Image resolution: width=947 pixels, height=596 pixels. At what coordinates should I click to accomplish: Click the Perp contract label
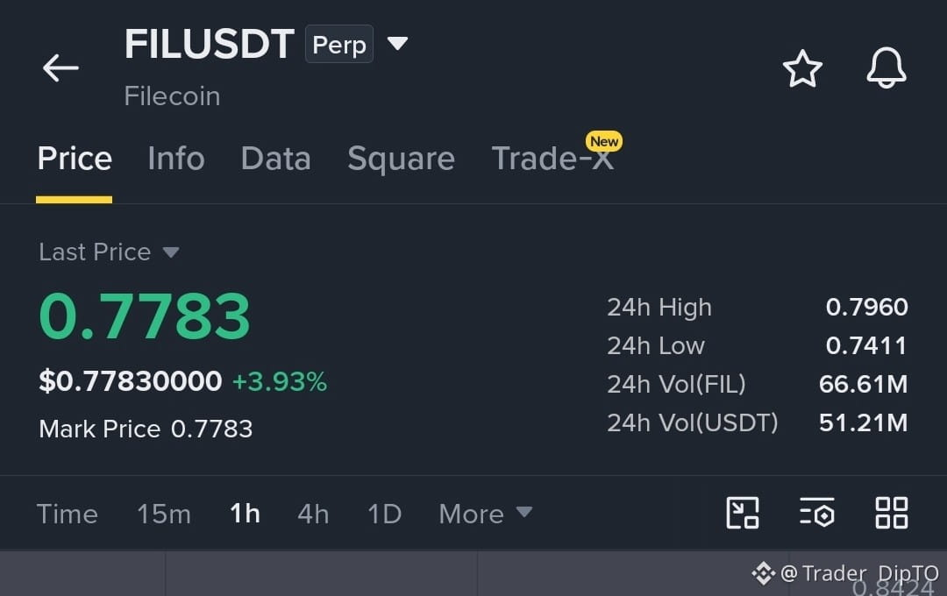[338, 44]
